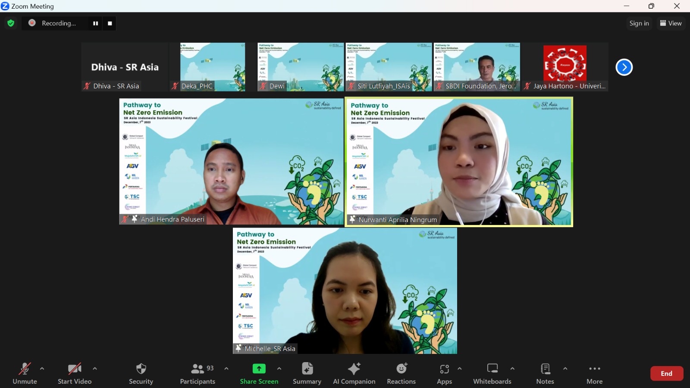Click the Share Screen icon

tap(259, 369)
